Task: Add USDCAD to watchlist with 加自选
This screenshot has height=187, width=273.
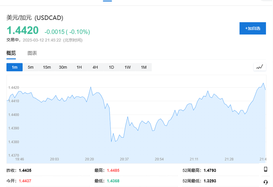Action: [x=253, y=28]
